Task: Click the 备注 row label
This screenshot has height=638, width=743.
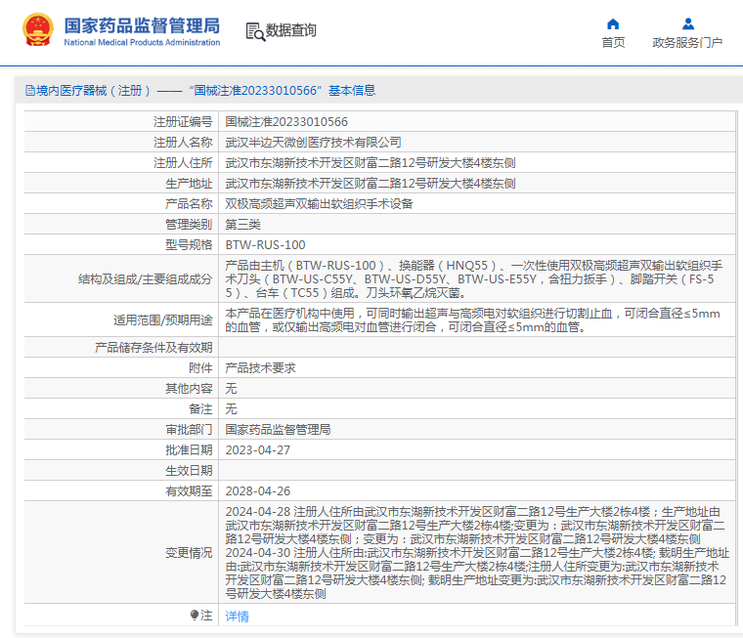Action: pyautogui.click(x=200, y=408)
